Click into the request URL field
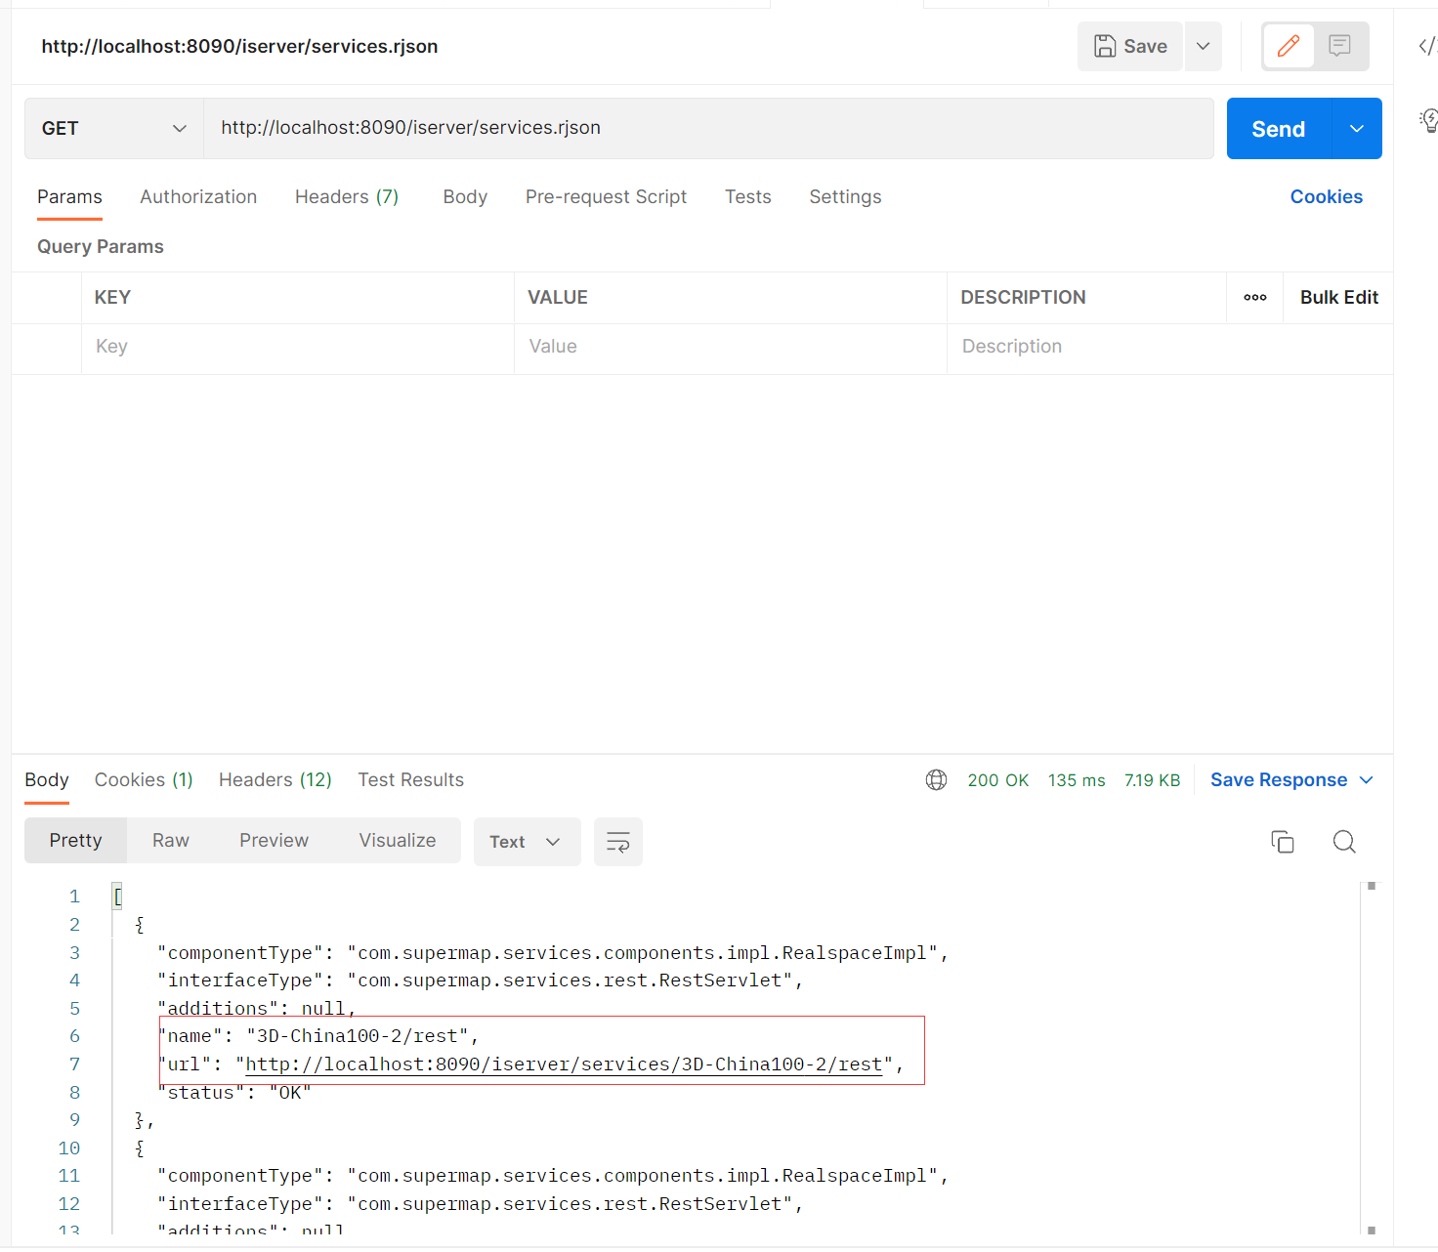This screenshot has height=1252, width=1438. click(x=708, y=128)
